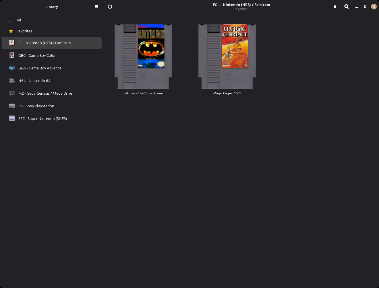Click the 2 games subtitle
The width and height of the screenshot is (379, 288).
(241, 9)
